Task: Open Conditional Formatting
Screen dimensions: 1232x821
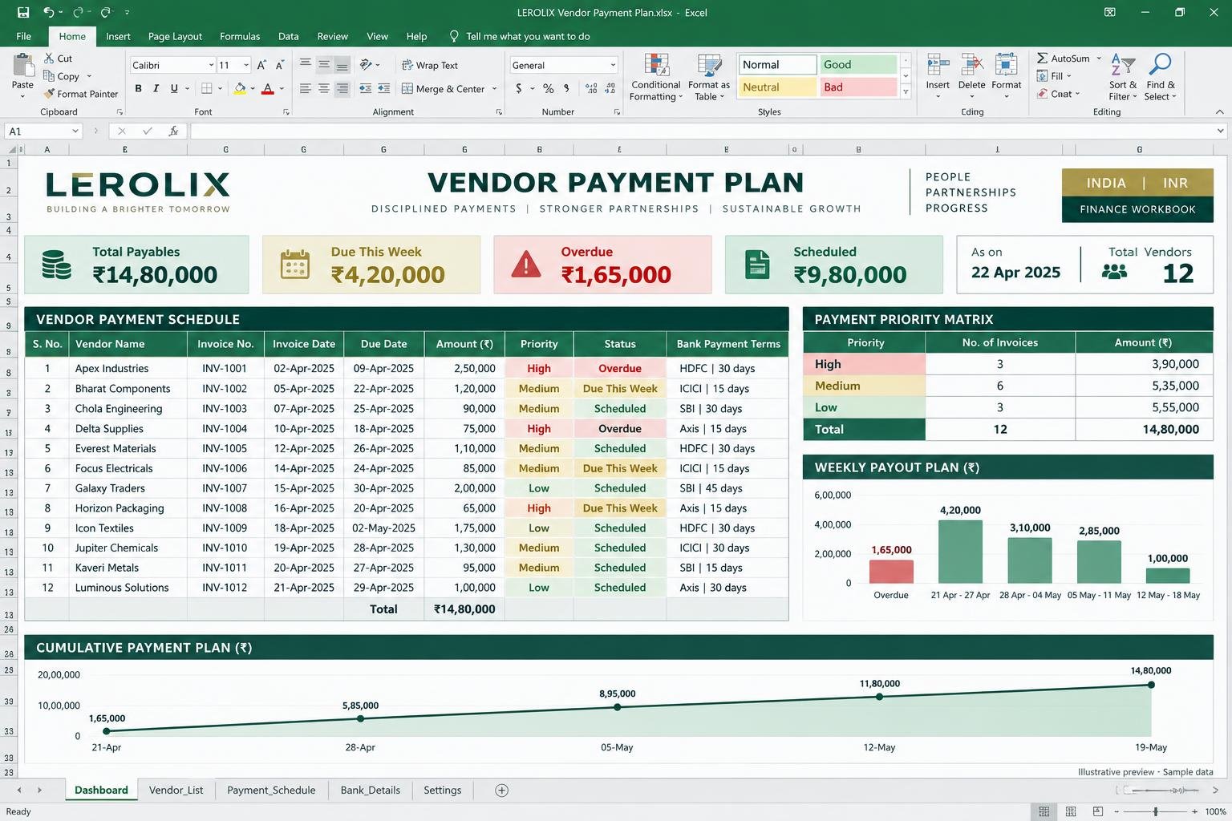Action: pyautogui.click(x=656, y=77)
